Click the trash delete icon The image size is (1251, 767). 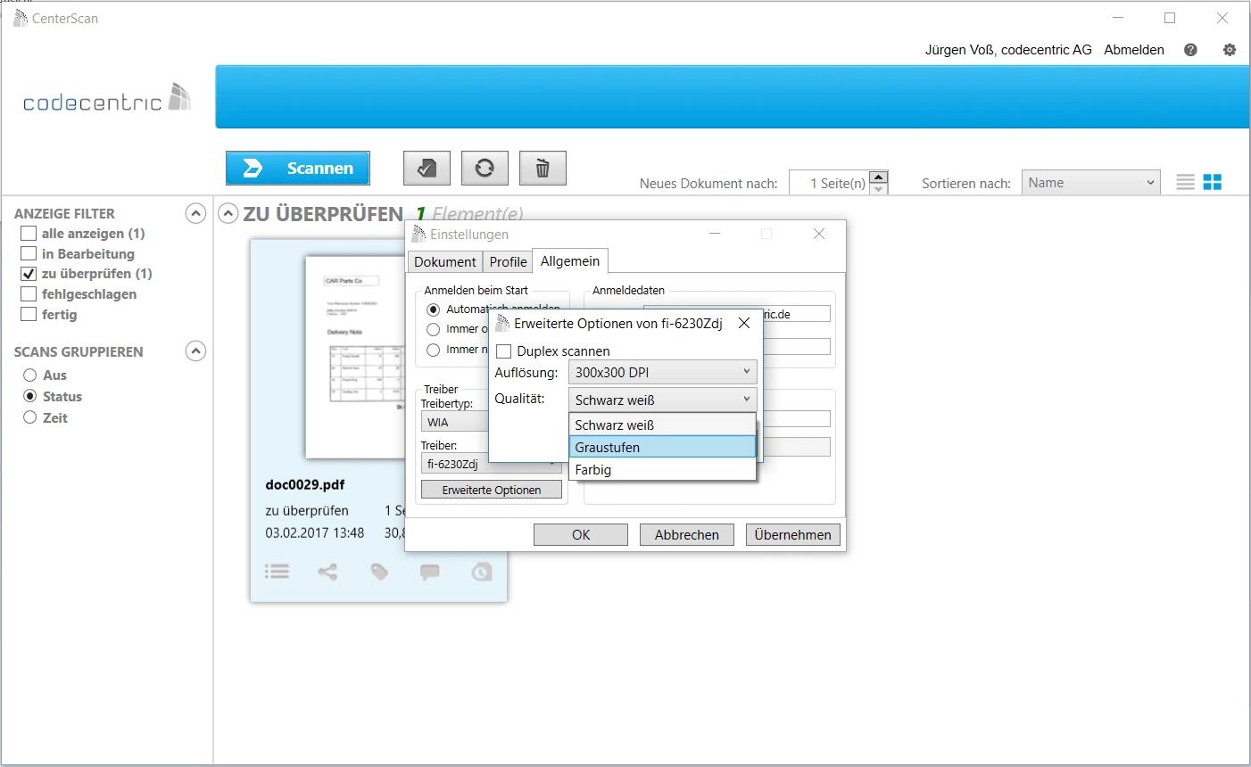(543, 168)
